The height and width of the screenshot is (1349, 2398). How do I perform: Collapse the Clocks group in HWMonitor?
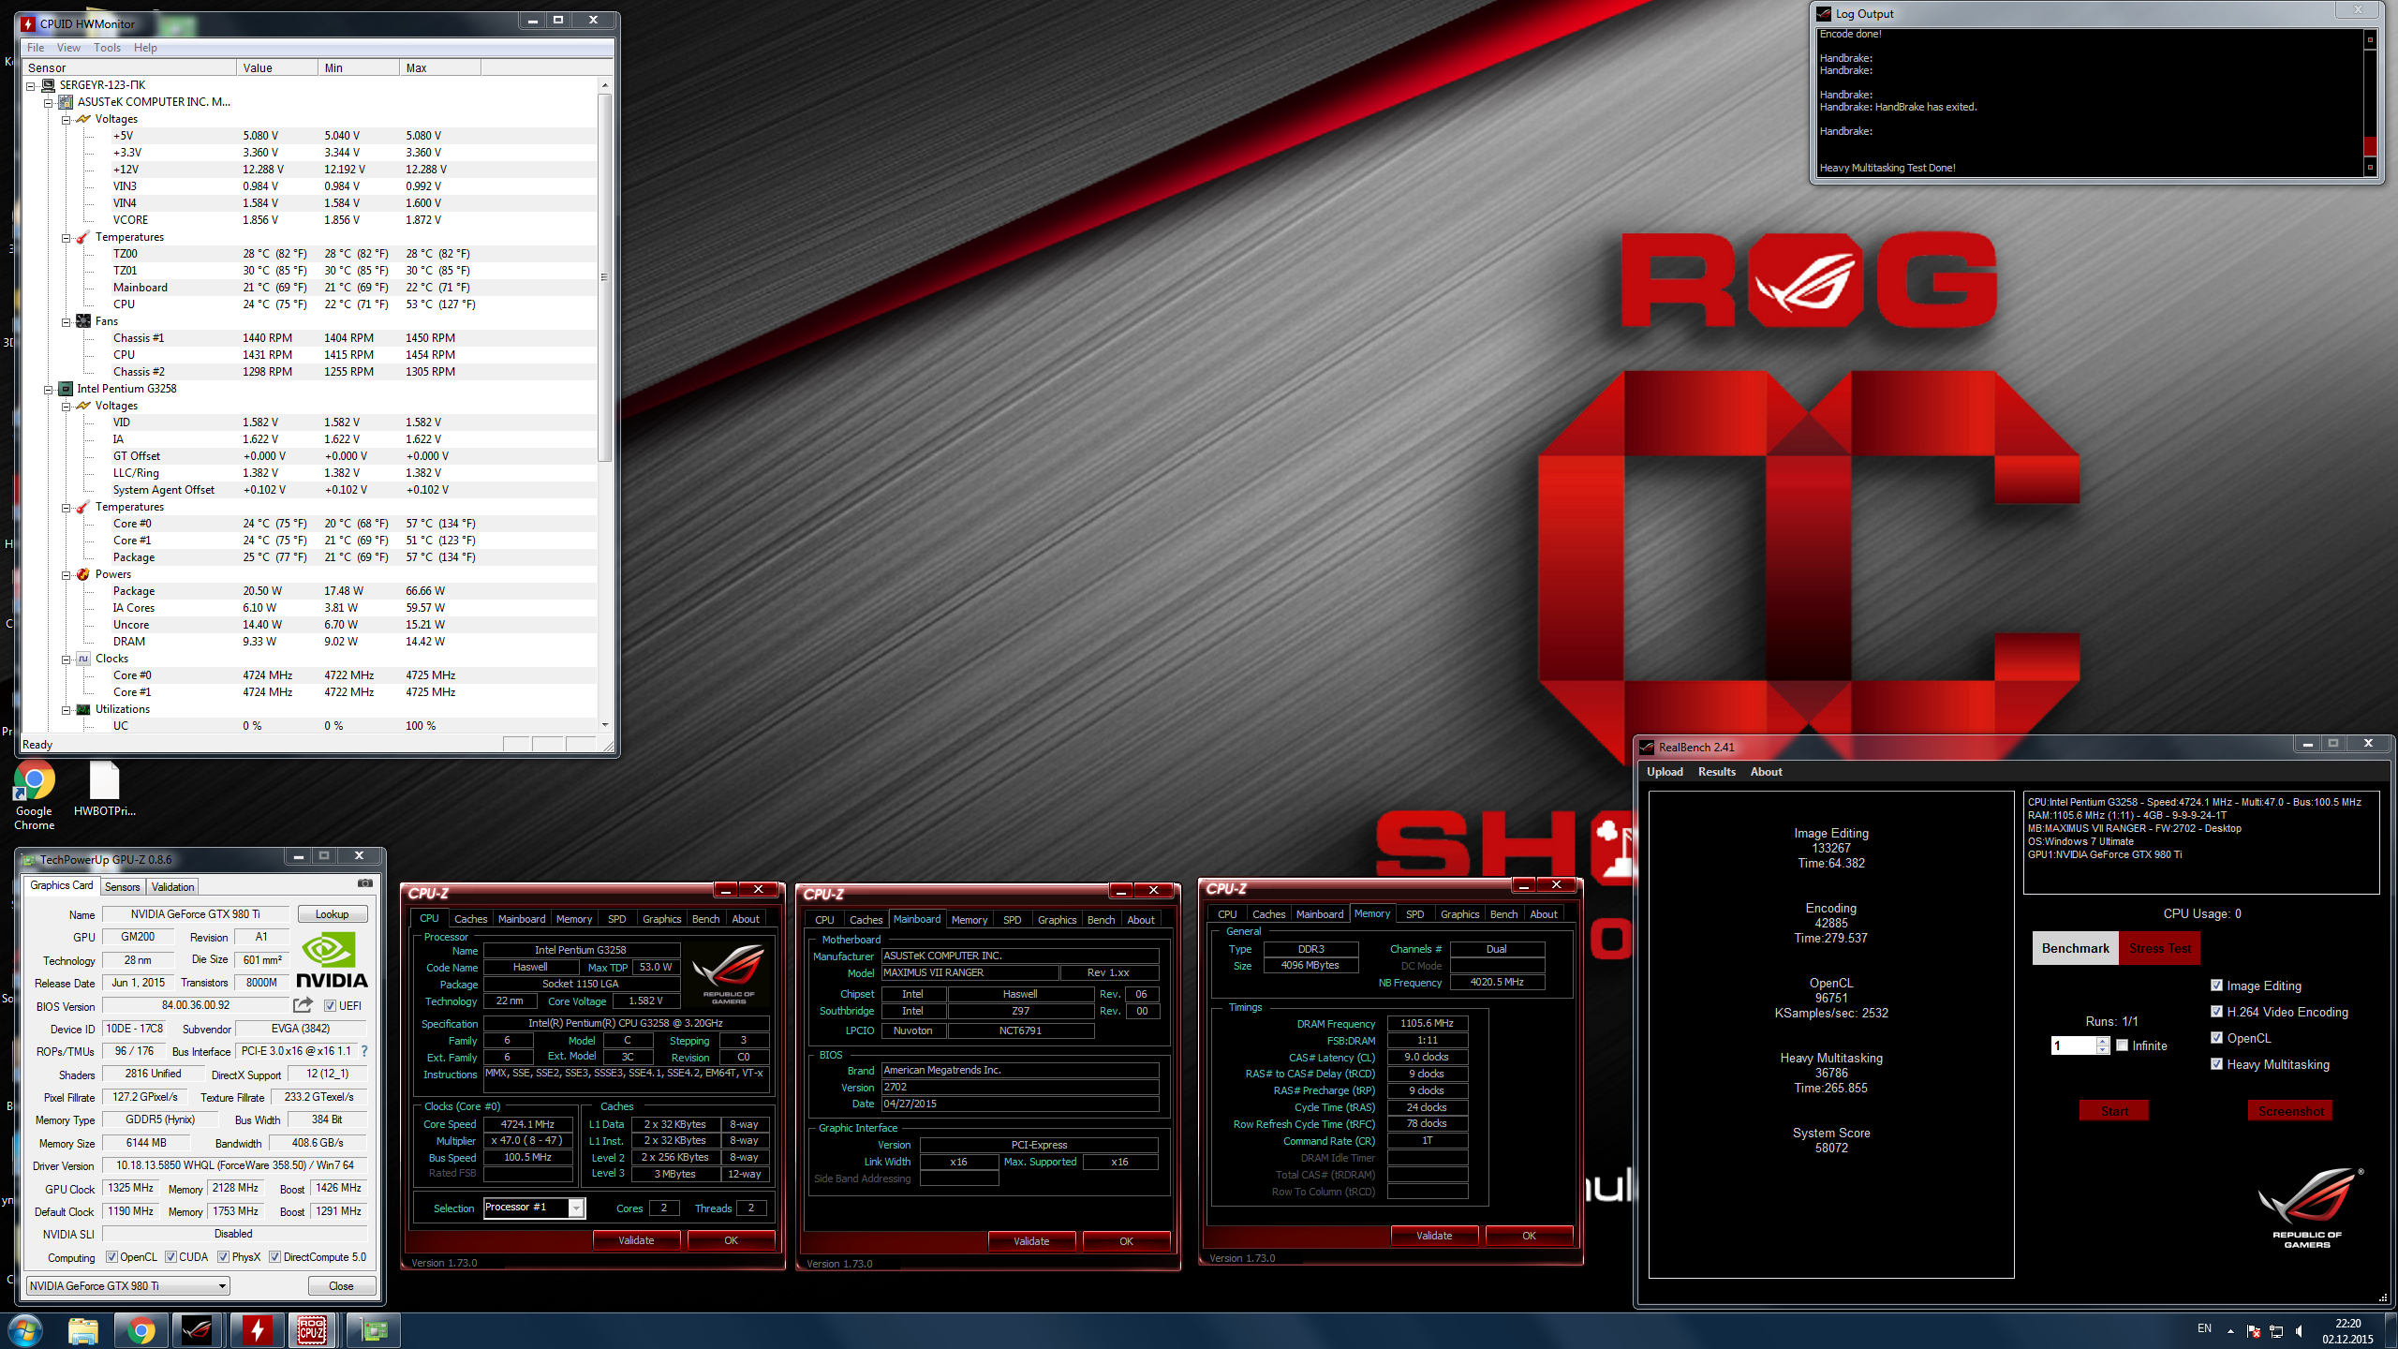pos(66,659)
